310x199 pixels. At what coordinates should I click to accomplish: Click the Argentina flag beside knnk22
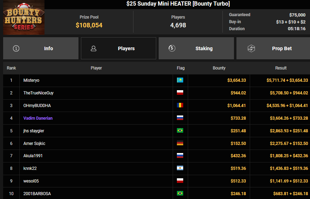click(x=180, y=168)
